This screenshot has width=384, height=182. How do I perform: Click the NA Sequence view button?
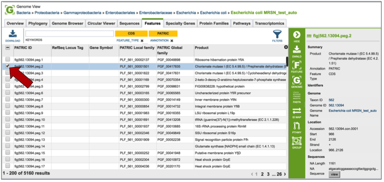click(x=334, y=175)
